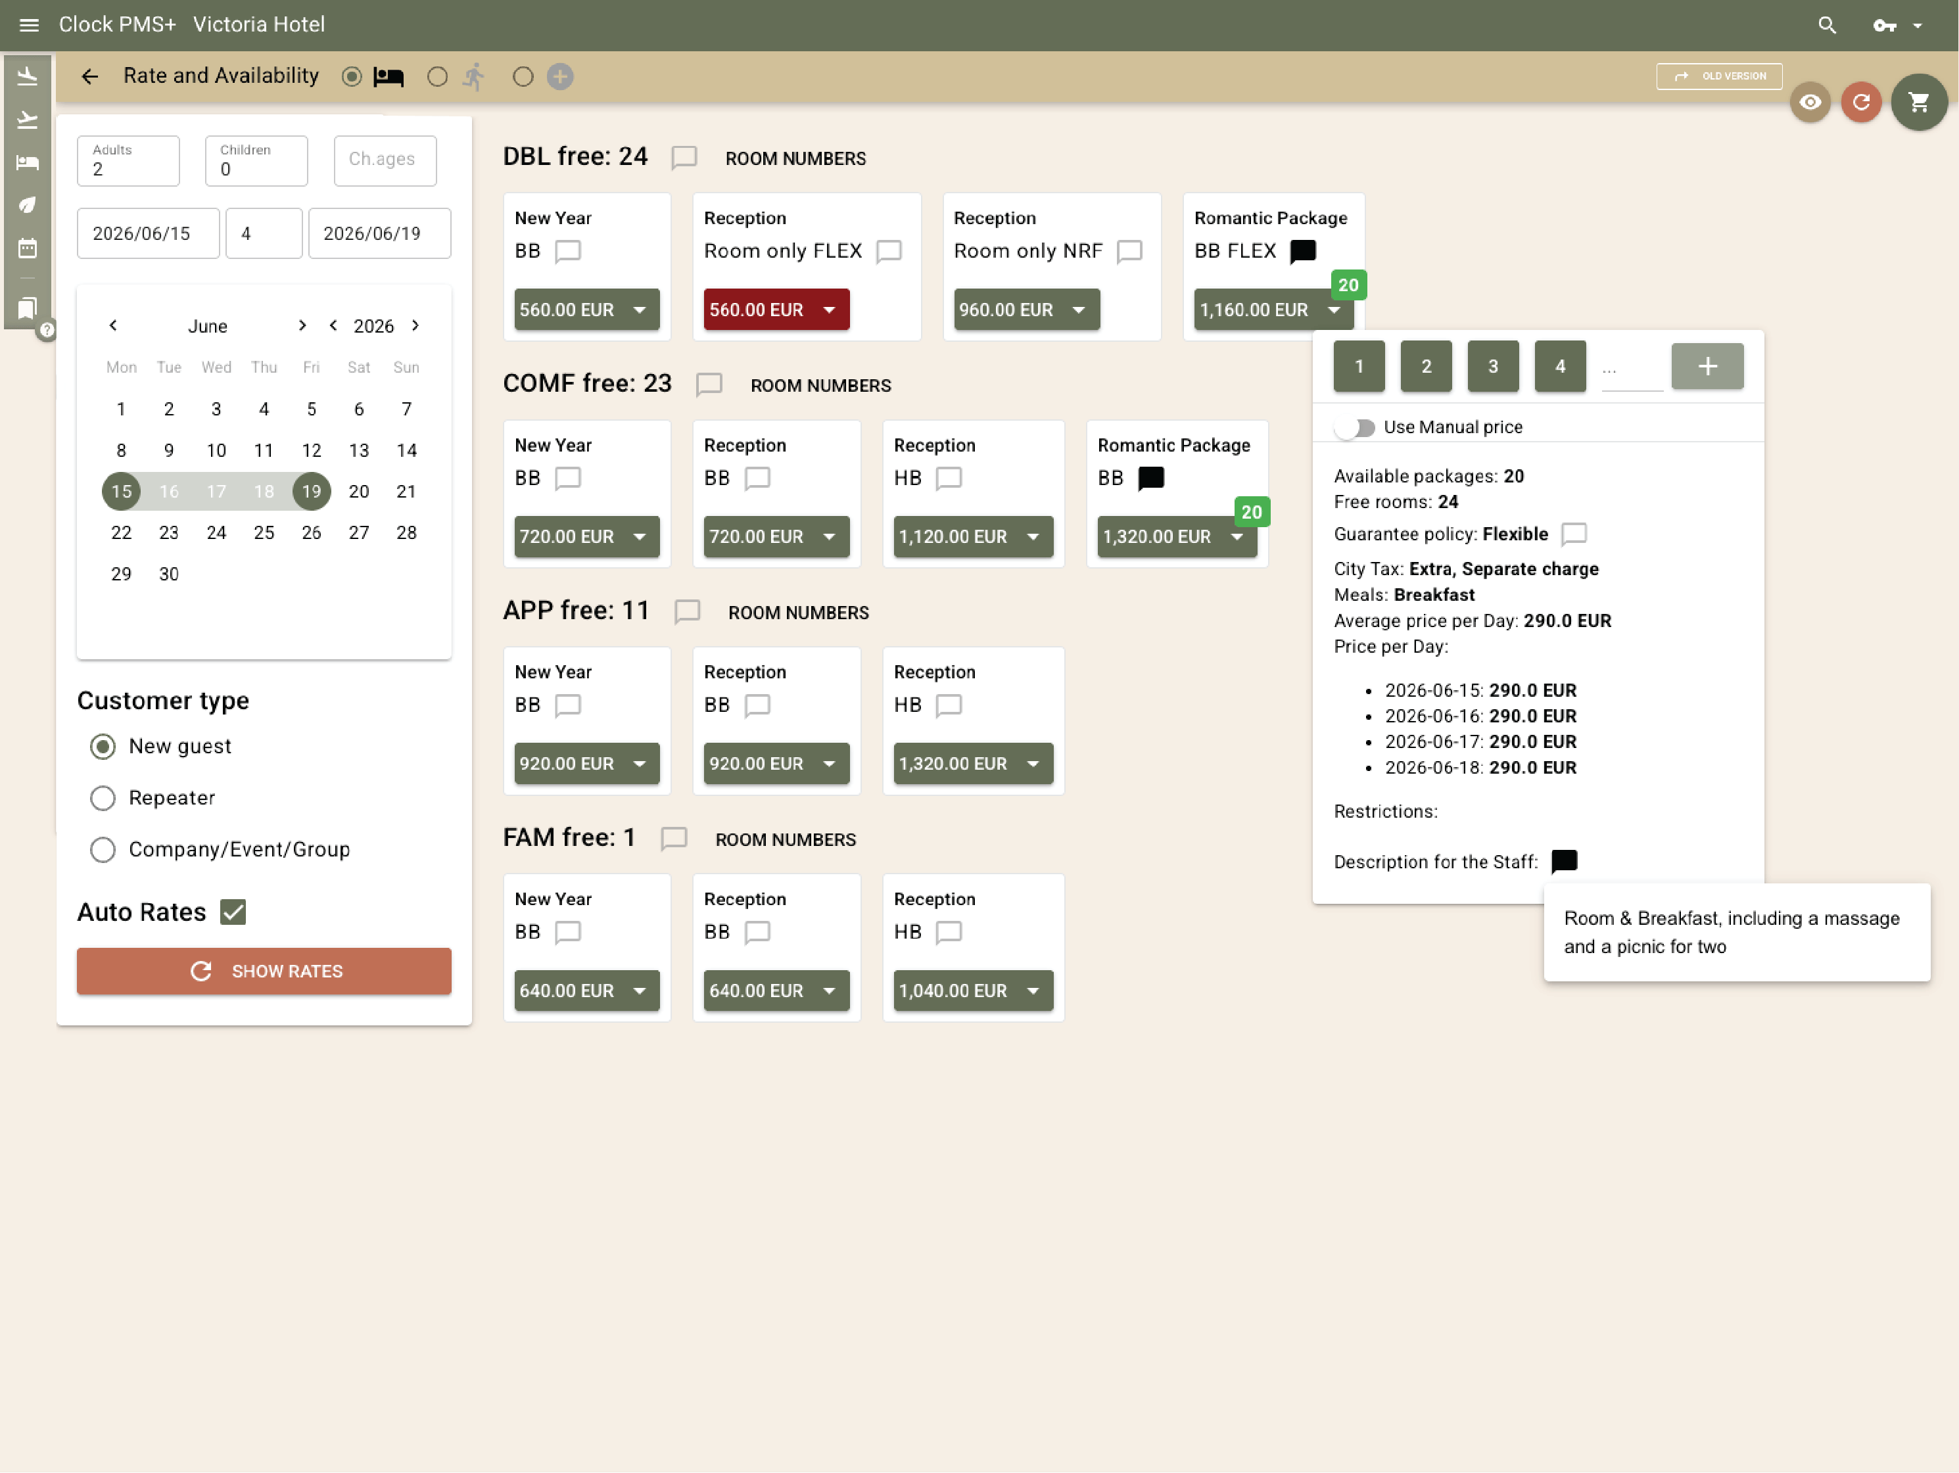Open COMF room type comment icon
The width and height of the screenshot is (1959, 1473).
click(x=709, y=385)
